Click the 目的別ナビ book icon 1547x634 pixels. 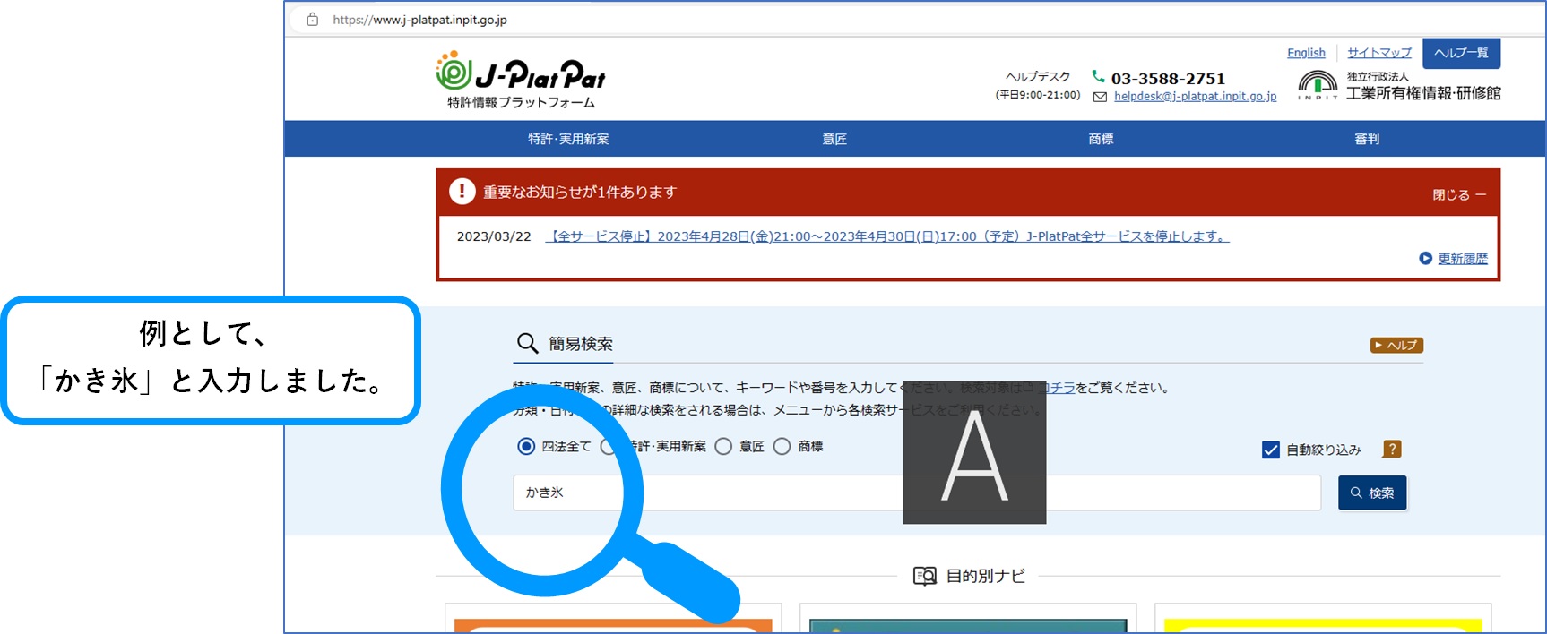click(x=925, y=576)
